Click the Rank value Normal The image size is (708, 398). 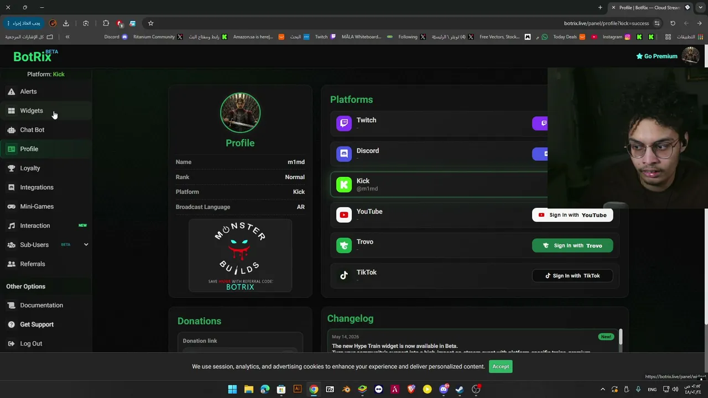(295, 177)
